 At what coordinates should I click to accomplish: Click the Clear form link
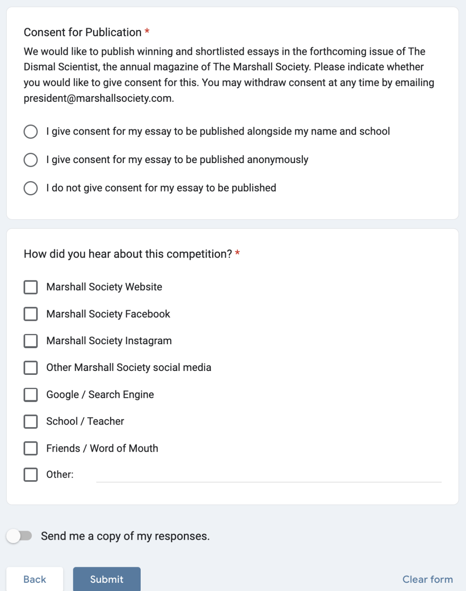427,579
